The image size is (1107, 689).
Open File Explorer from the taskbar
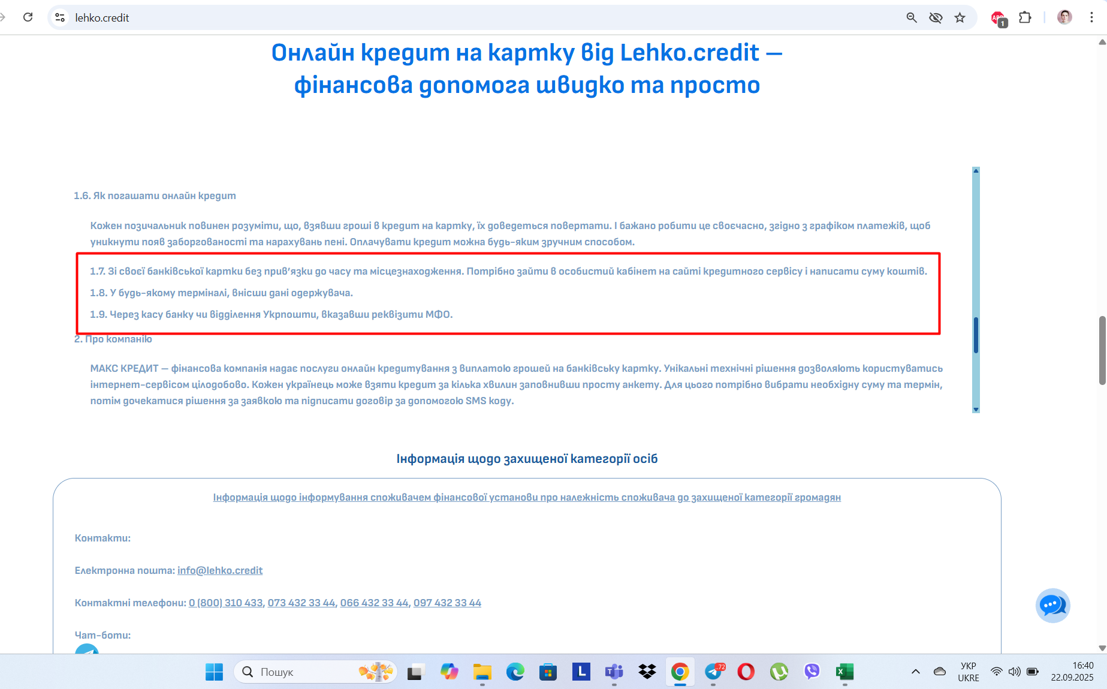[x=482, y=672]
